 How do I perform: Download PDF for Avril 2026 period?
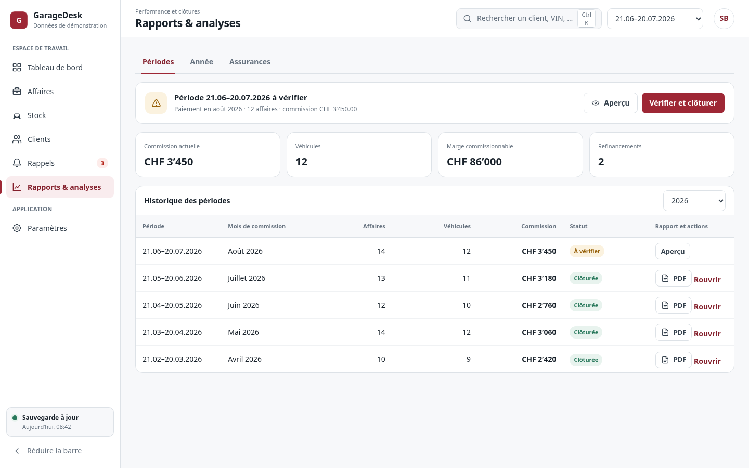[674, 359]
